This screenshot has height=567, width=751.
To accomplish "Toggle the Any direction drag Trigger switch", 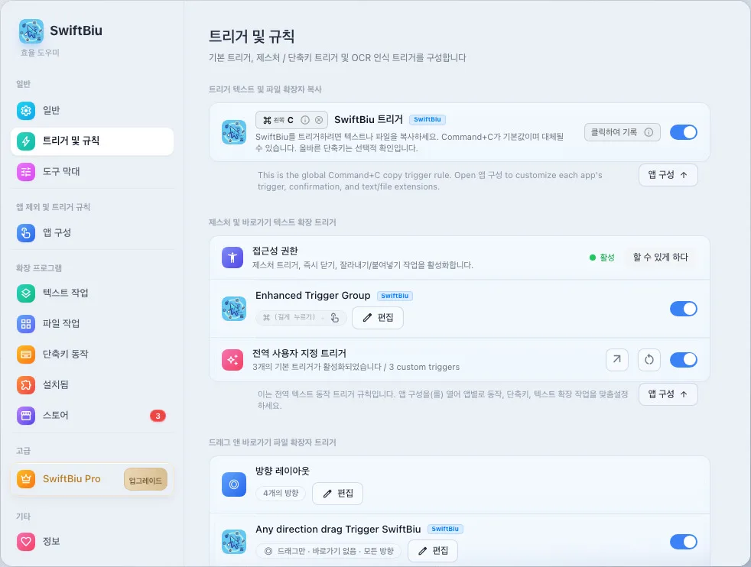I will [x=683, y=542].
